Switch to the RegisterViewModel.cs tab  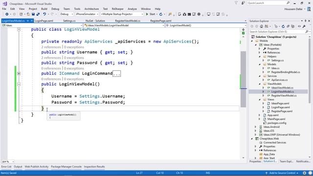128,21
